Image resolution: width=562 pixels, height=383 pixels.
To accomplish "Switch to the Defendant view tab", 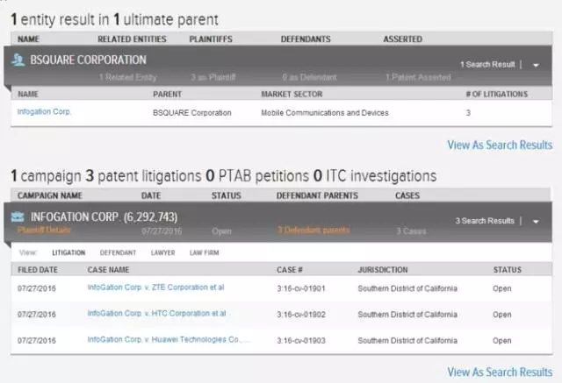I will [x=118, y=253].
